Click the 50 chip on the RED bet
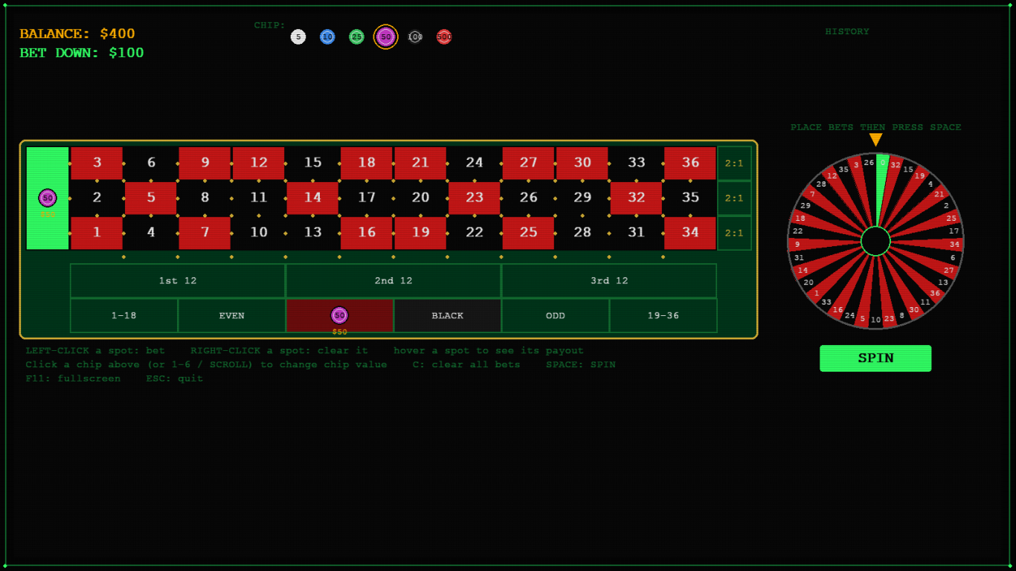Viewport: 1016px width, 571px height. click(340, 315)
